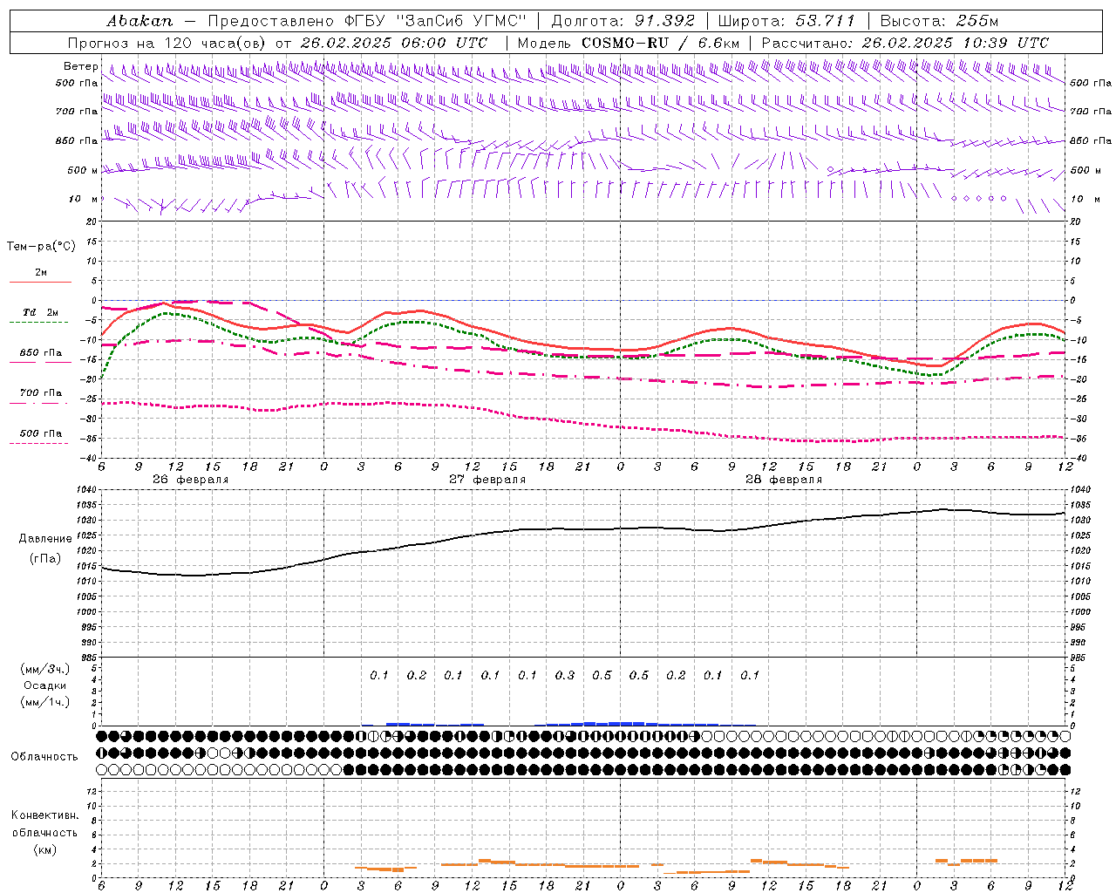
Task: Click the Осадки precipitation label
Action: click(45, 685)
